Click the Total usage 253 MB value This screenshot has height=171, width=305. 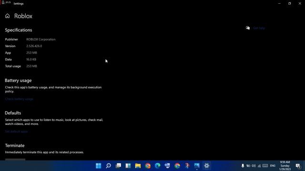[x=31, y=66]
